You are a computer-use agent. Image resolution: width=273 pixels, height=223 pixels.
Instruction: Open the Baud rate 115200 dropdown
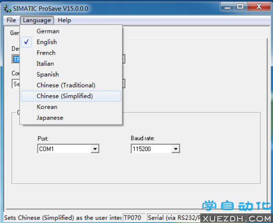[176, 149]
